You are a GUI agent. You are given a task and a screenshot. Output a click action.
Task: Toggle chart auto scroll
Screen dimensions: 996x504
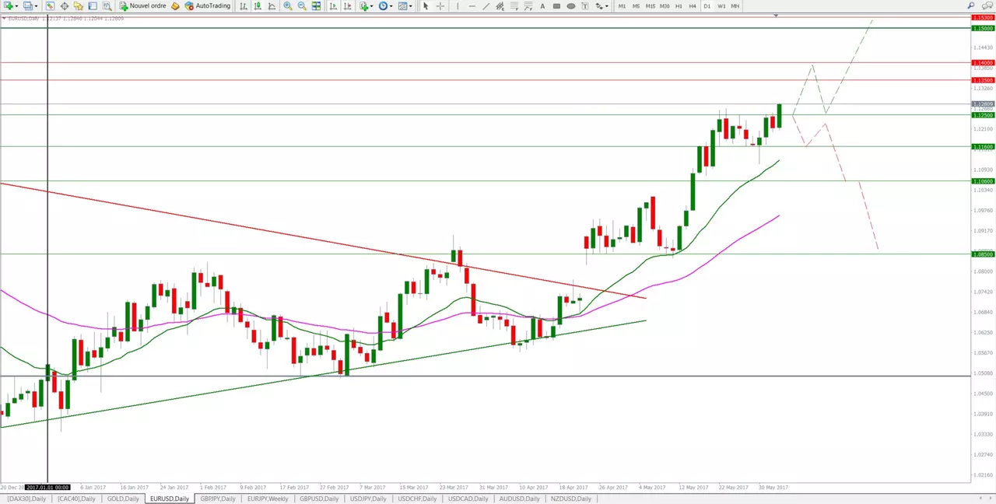pos(332,5)
